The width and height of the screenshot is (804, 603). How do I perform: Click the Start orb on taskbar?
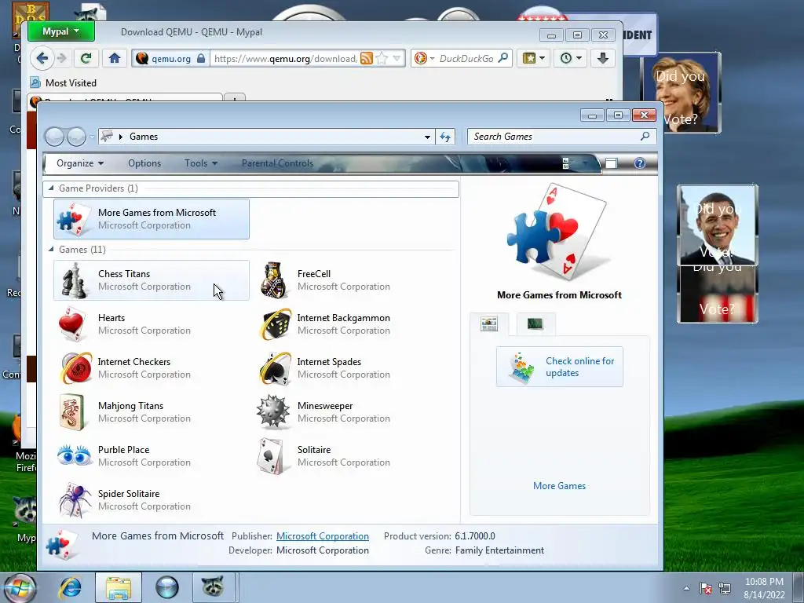(20, 587)
